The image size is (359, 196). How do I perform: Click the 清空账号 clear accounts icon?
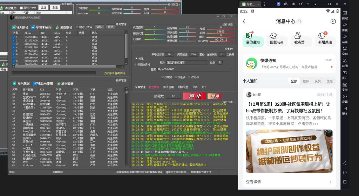[57, 27]
